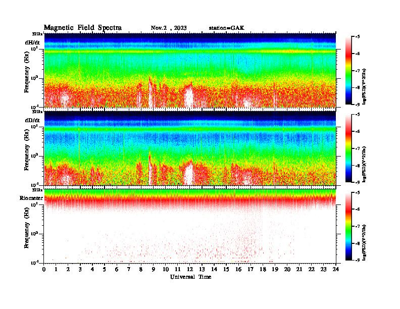The image size is (400, 309).
Task: Click the hour 22 tick label on time axis
Action: click(x=312, y=270)
